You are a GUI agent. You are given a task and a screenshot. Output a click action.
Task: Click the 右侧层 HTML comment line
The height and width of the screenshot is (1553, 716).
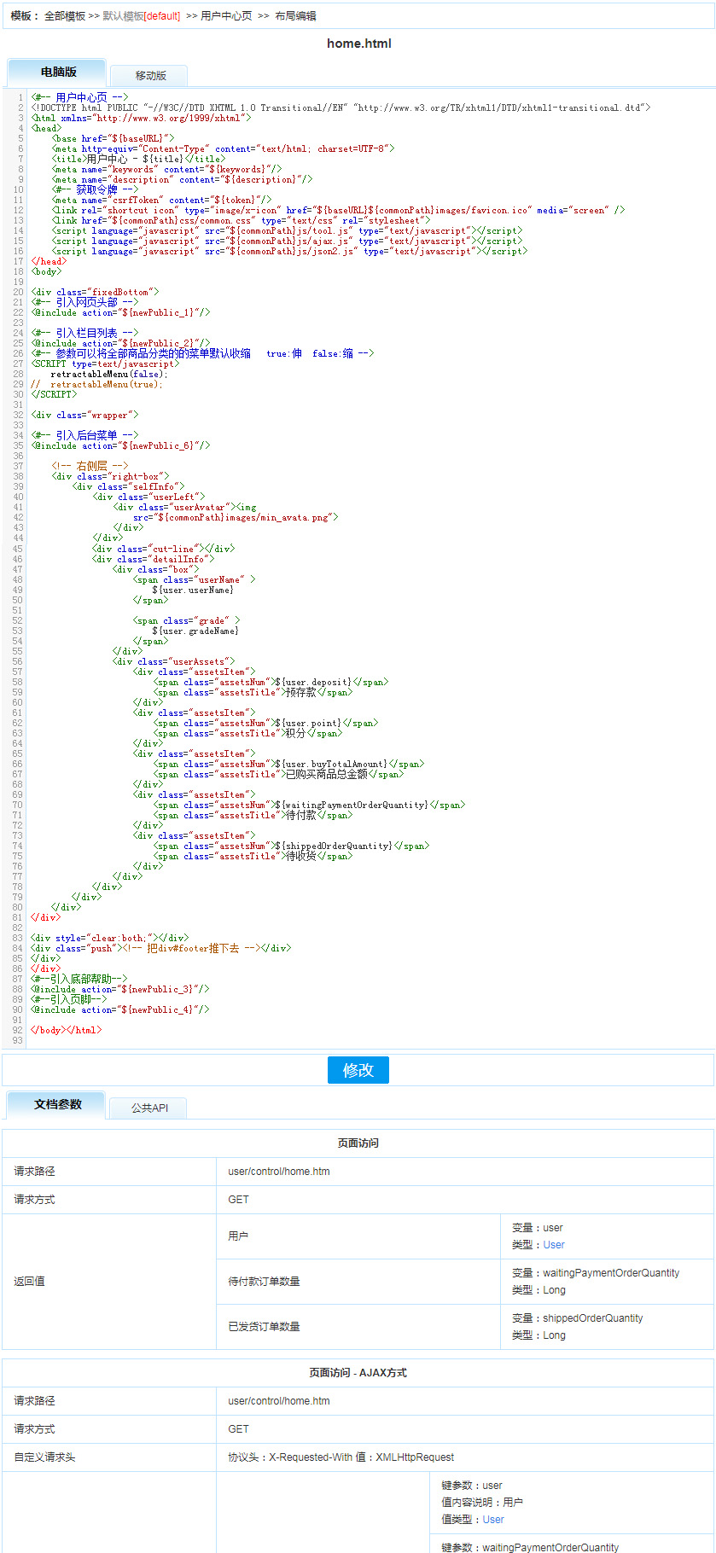tap(90, 466)
